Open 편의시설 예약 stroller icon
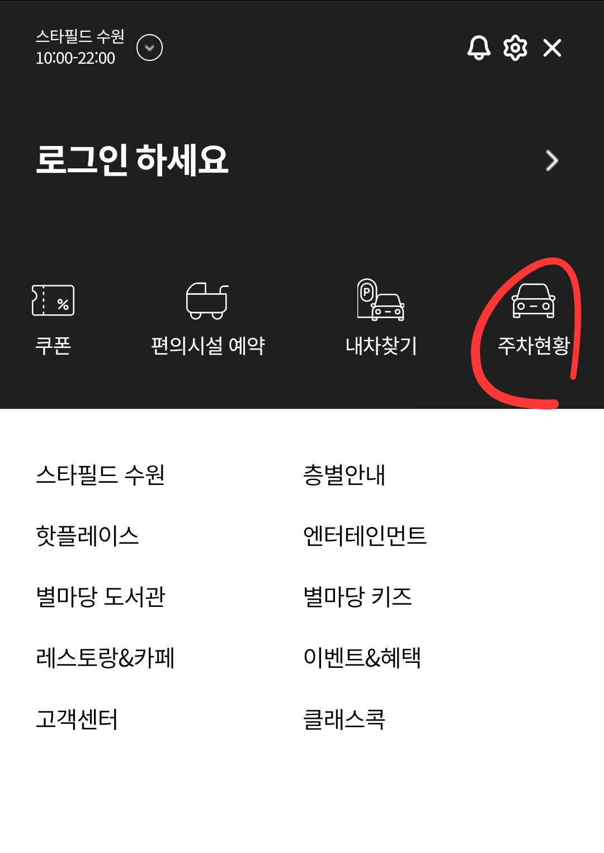This screenshot has height=853, width=604. pyautogui.click(x=207, y=300)
